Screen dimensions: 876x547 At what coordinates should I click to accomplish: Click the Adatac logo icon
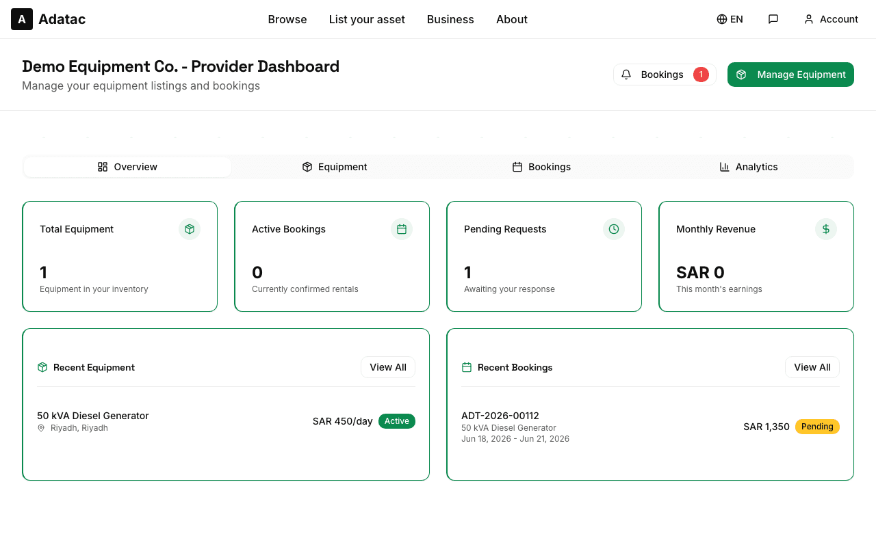pyautogui.click(x=22, y=19)
